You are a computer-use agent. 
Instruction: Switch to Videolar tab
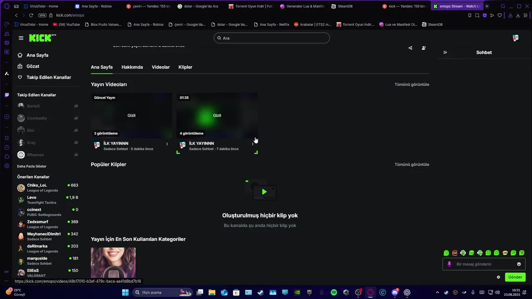pyautogui.click(x=160, y=67)
